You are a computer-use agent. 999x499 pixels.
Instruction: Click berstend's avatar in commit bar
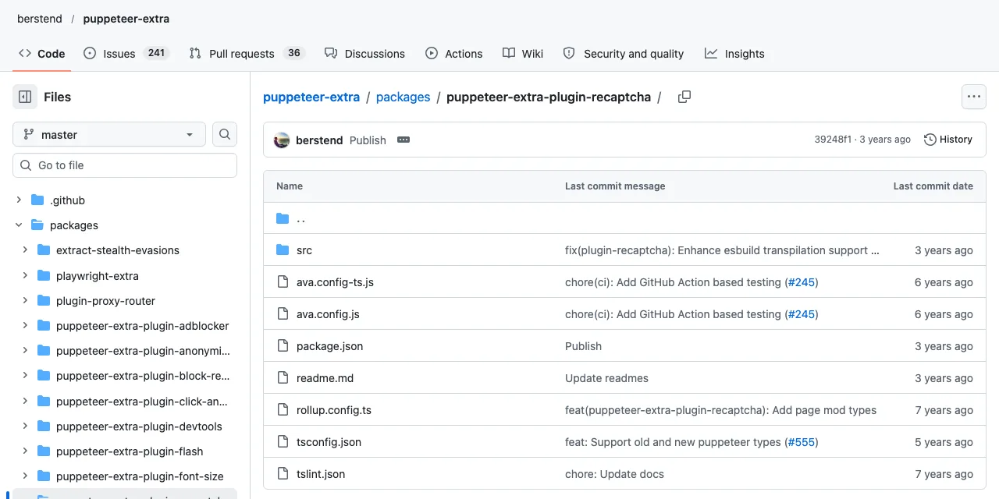(x=282, y=140)
